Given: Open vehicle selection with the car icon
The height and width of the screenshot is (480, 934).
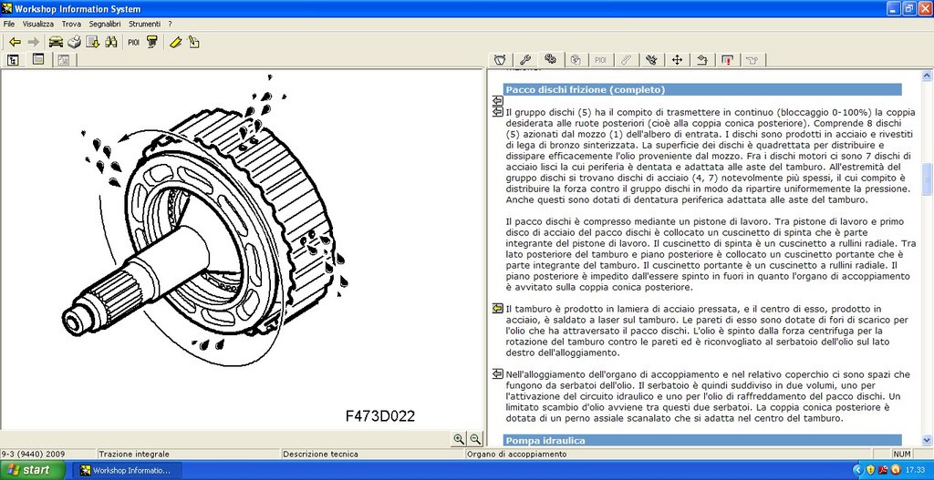Looking at the screenshot, I should [56, 42].
